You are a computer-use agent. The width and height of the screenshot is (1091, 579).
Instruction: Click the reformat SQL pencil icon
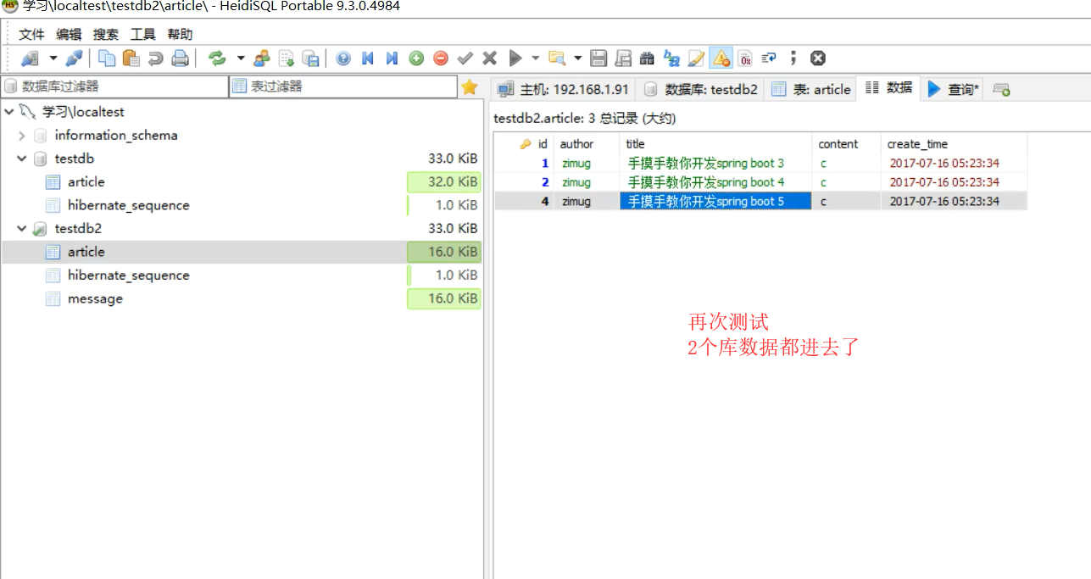click(696, 58)
